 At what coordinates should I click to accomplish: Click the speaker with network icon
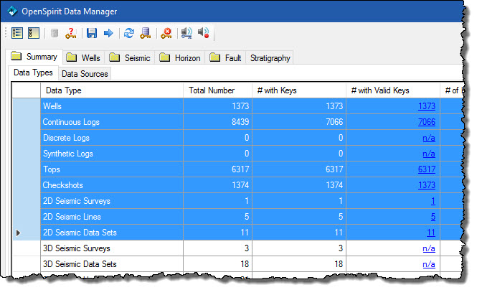(186, 33)
